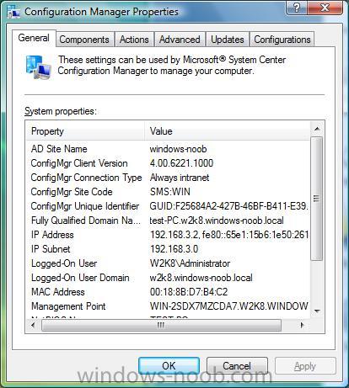349x388 pixels.
Task: Select the General tab
Action: pos(34,38)
